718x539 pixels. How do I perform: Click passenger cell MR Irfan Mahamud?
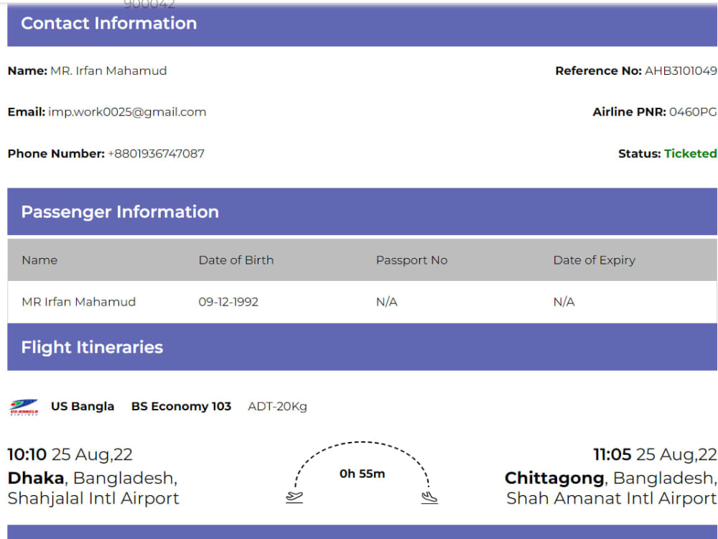79,302
